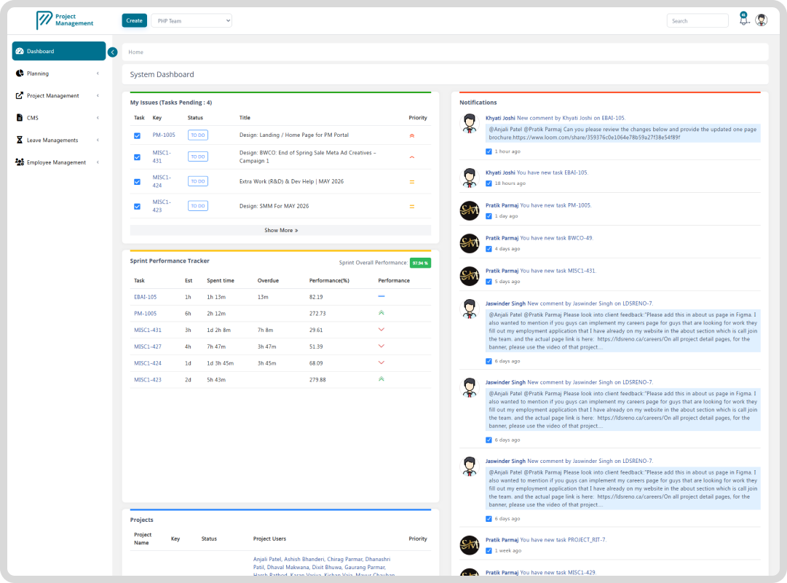This screenshot has height=583, width=787.
Task: Open EBAI-105 in Sprint Performance Tracker
Action: click(x=145, y=297)
